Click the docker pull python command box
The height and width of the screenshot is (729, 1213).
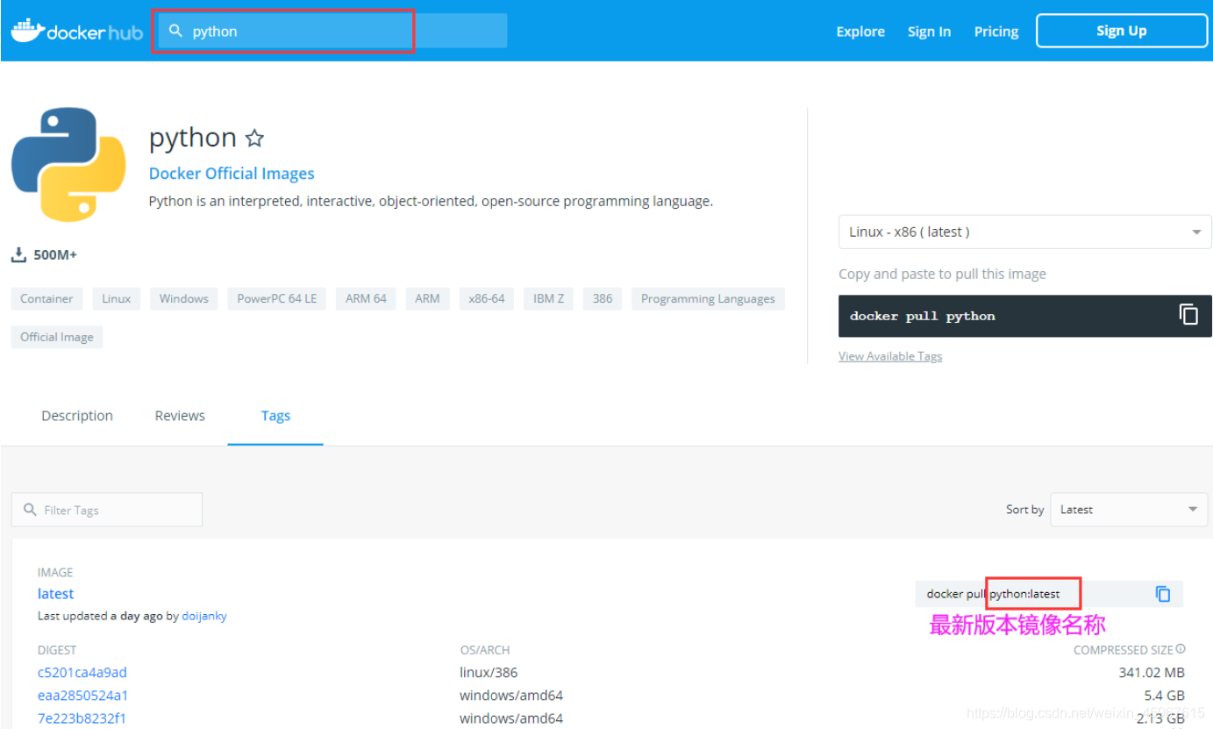point(1024,316)
